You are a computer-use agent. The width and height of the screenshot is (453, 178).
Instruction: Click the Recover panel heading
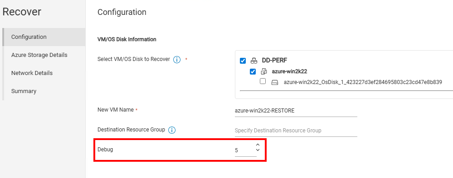click(x=22, y=12)
